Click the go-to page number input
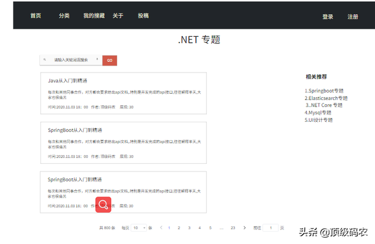Screen dimensions: 375x244 (271, 228)
